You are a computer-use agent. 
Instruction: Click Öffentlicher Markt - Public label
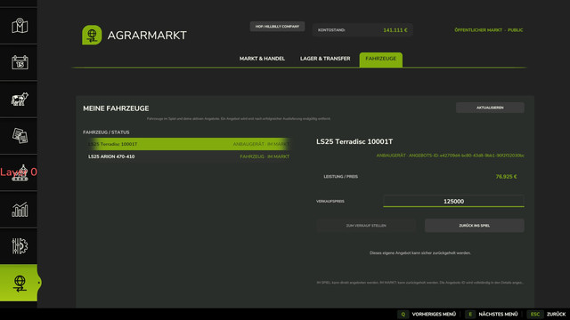point(489,30)
